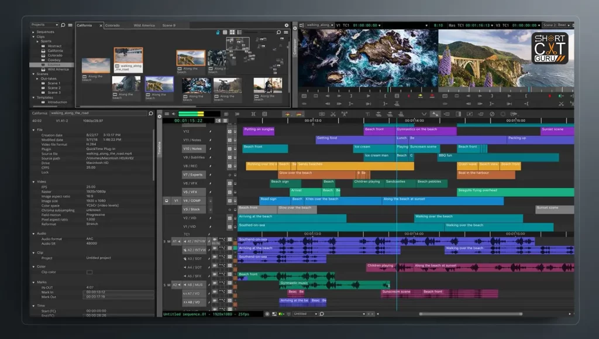Play the record monitor sequence
This screenshot has width=599, height=339.
coord(509,96)
